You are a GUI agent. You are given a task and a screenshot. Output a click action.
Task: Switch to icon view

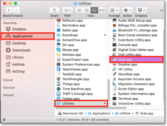[x=79, y=10]
